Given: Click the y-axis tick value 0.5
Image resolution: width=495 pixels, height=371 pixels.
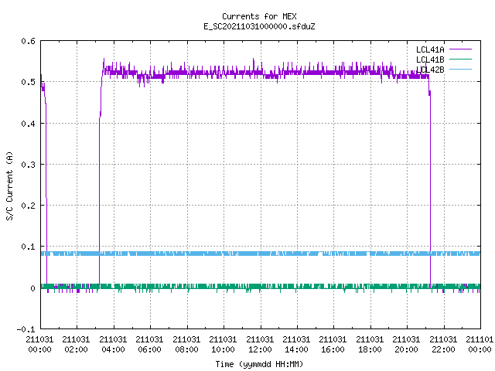Looking at the screenshot, I should click(x=28, y=82).
